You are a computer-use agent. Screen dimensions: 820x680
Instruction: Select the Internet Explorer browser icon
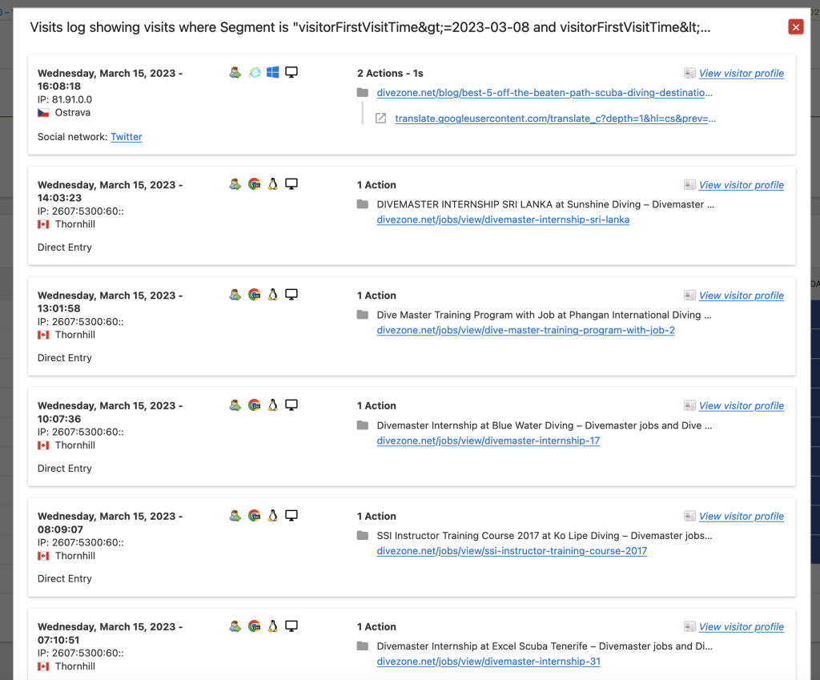(x=254, y=72)
